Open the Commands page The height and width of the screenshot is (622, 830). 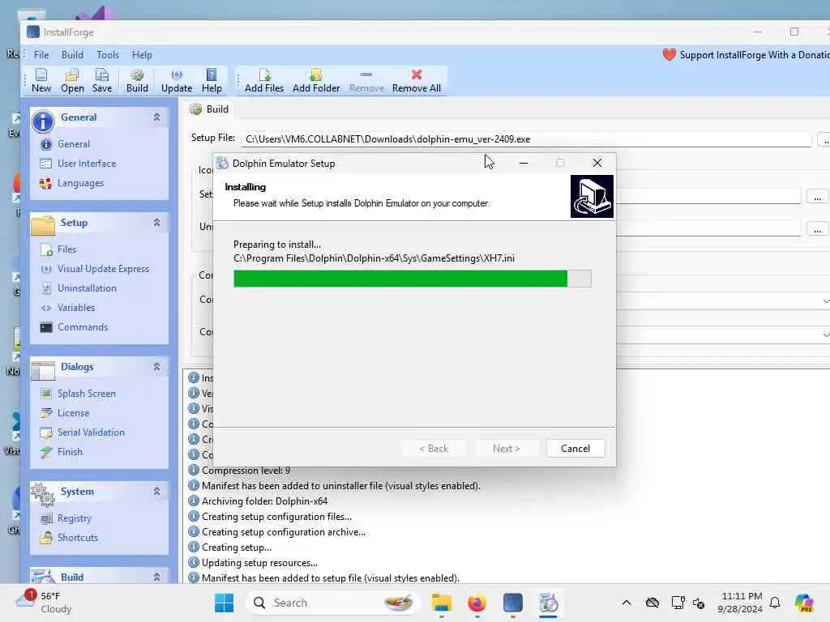pos(83,327)
